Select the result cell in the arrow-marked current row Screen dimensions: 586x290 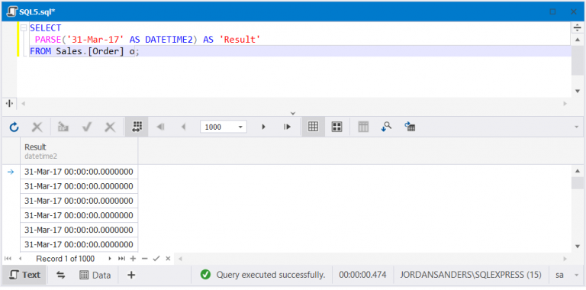pyautogui.click(x=79, y=172)
